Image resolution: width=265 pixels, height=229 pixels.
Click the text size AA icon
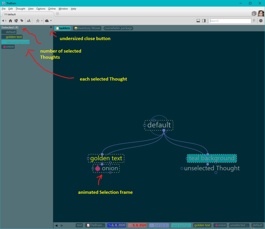coord(29,21)
